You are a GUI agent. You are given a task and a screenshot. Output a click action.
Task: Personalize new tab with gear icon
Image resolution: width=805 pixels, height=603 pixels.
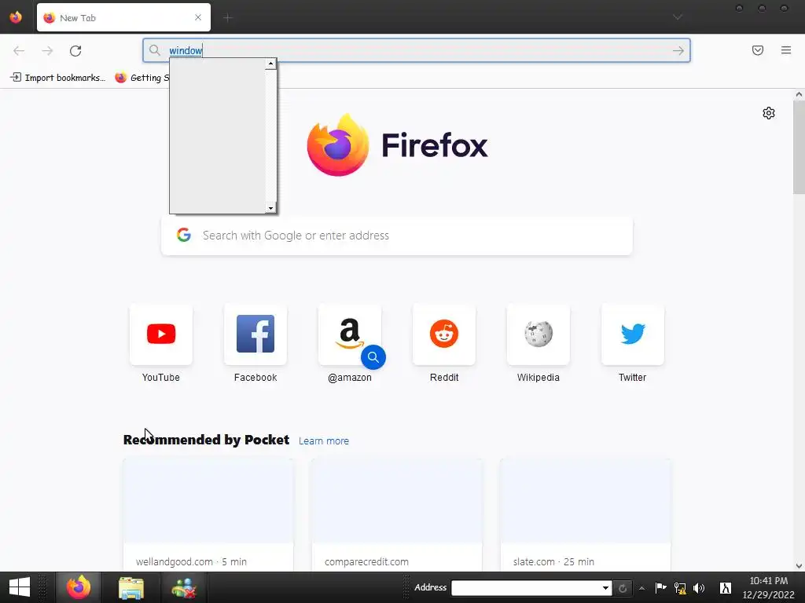(x=769, y=113)
